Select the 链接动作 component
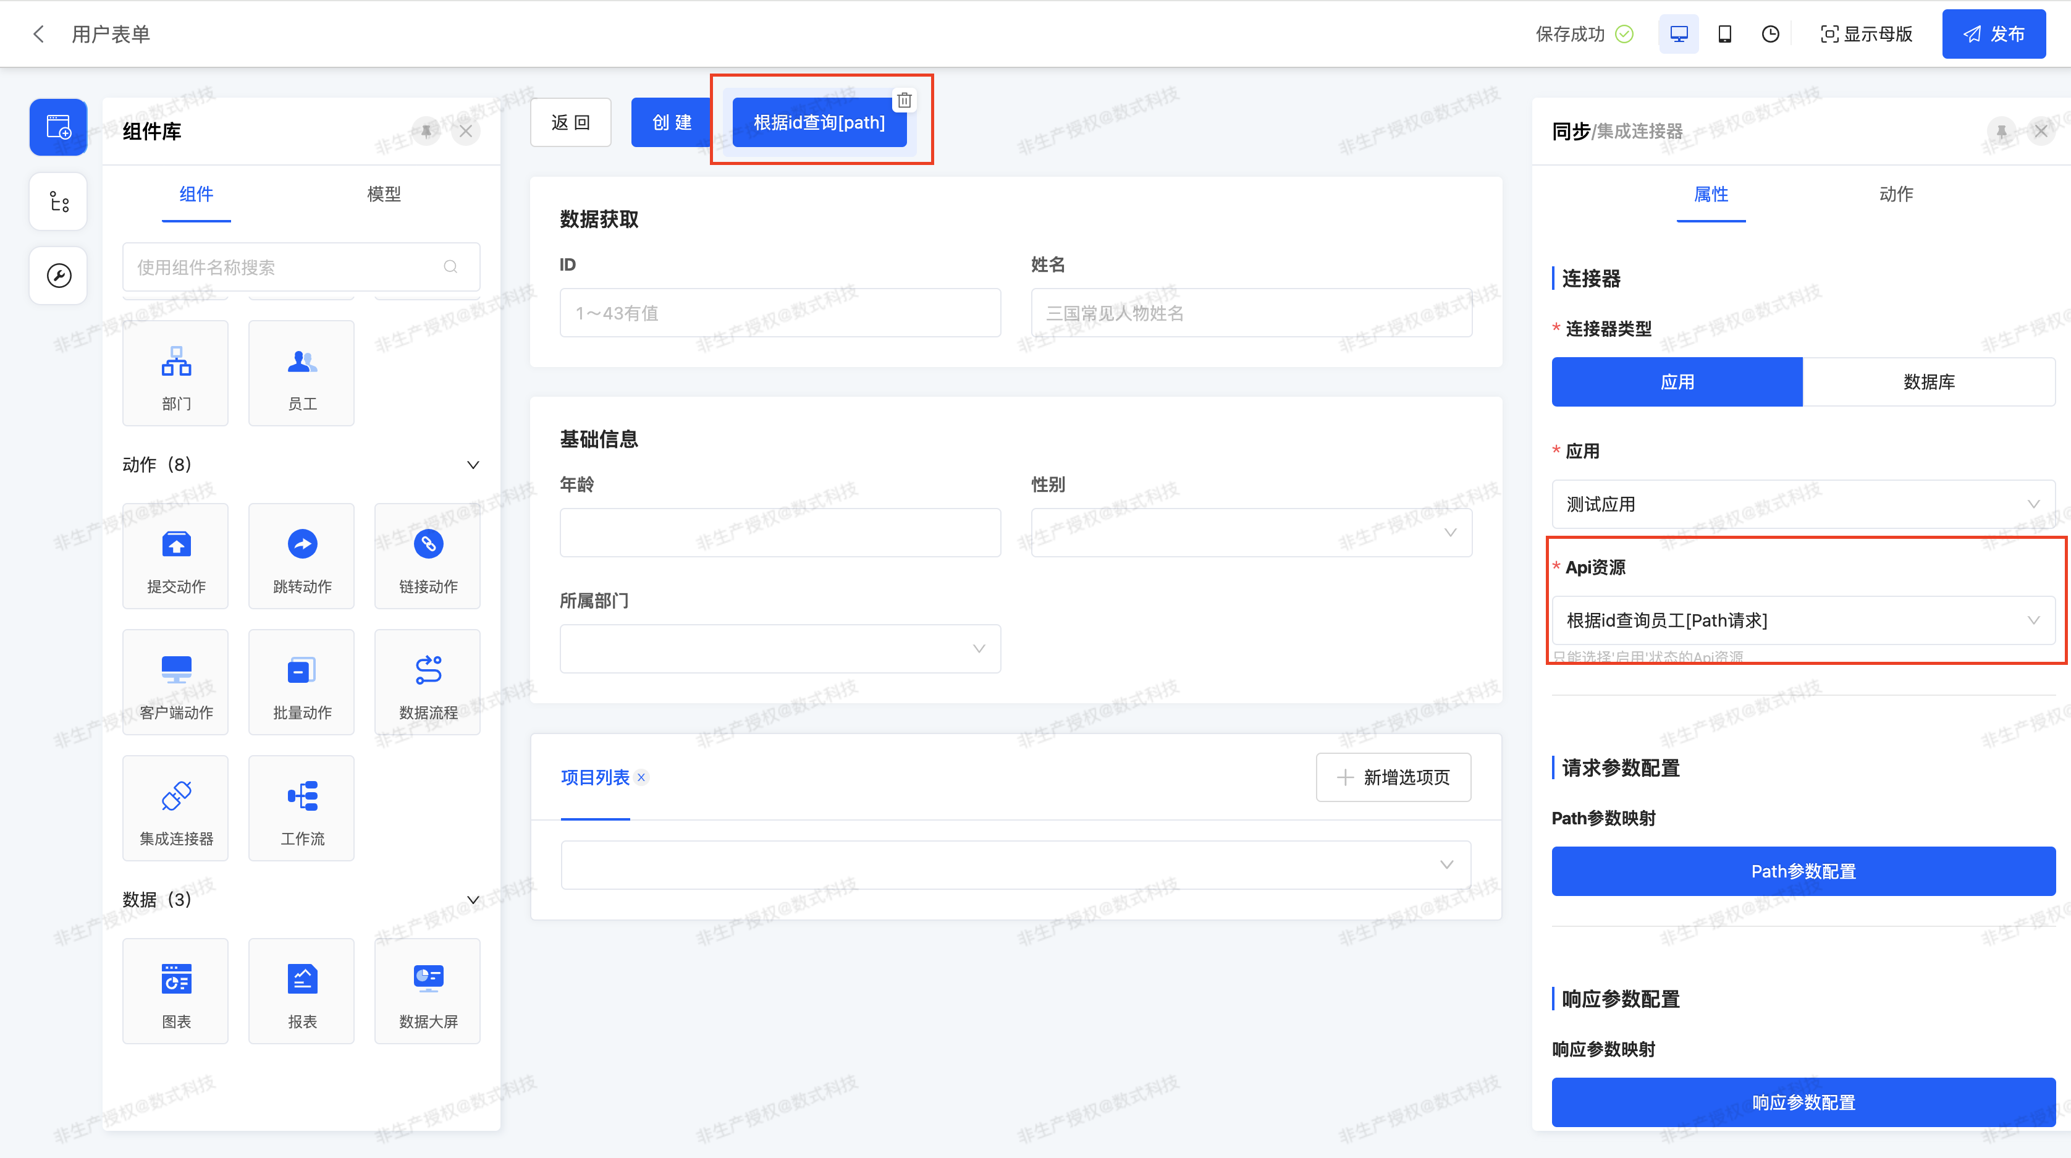The width and height of the screenshot is (2071, 1158). 428,557
